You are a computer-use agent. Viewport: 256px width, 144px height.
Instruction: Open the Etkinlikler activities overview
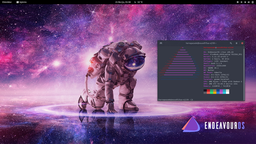[7, 2]
